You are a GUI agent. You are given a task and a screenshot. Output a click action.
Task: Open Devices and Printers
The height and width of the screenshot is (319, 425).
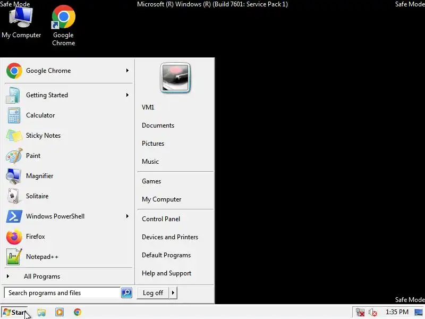[170, 237]
